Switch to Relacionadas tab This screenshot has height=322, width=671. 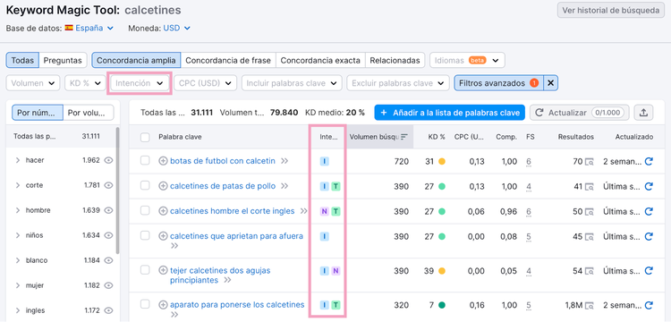pyautogui.click(x=395, y=60)
